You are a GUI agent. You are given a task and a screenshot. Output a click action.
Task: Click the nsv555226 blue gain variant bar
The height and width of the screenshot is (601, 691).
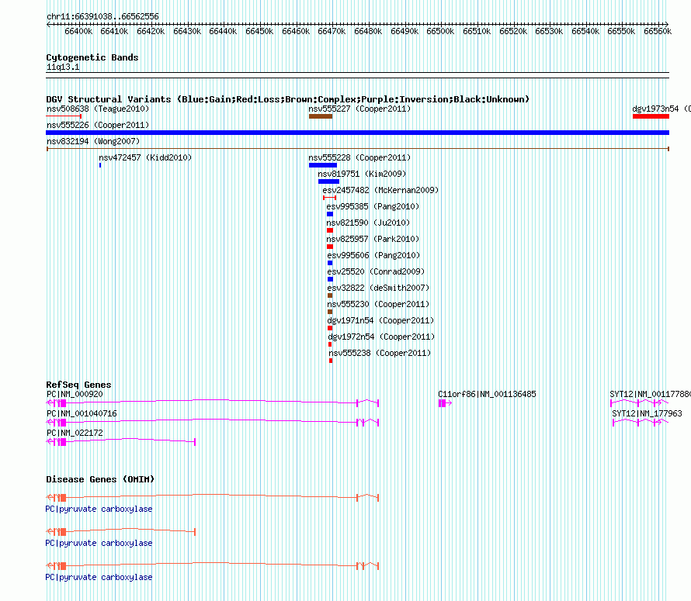point(357,133)
